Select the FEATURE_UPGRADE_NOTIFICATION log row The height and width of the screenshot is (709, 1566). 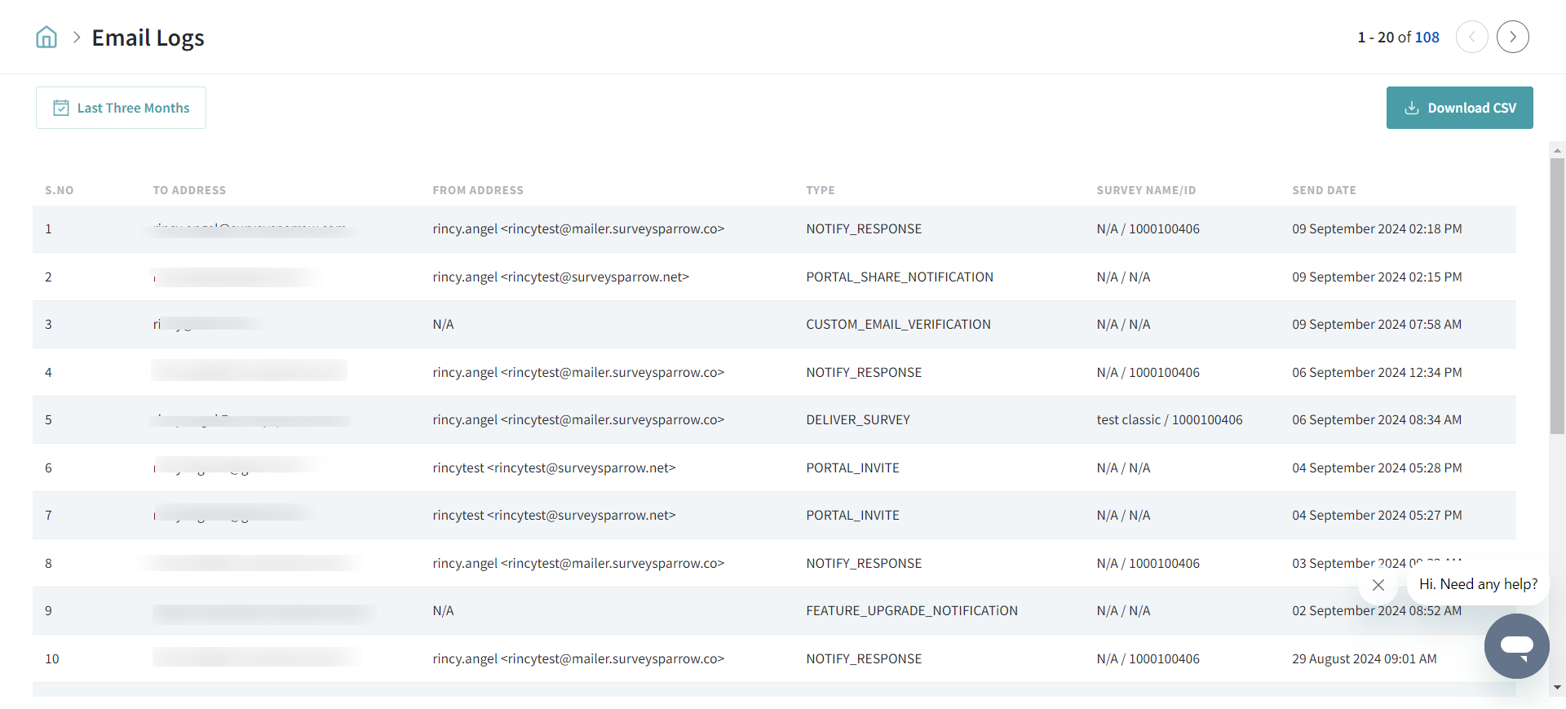(x=911, y=611)
